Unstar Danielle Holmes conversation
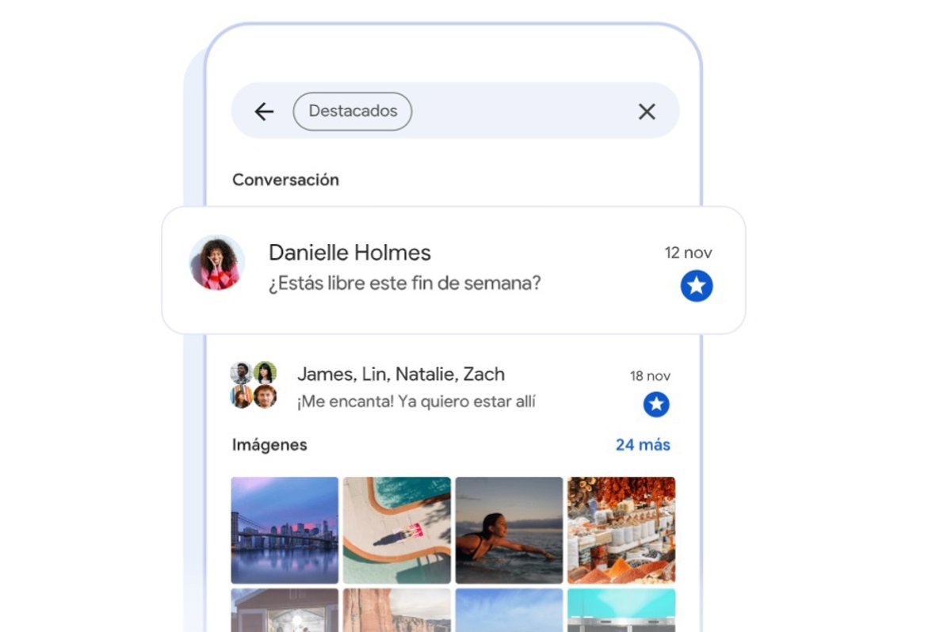This screenshot has height=632, width=951. coord(696,286)
